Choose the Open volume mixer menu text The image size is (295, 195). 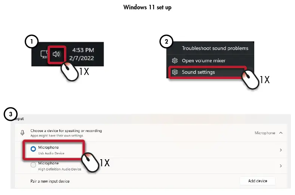coord(203,60)
